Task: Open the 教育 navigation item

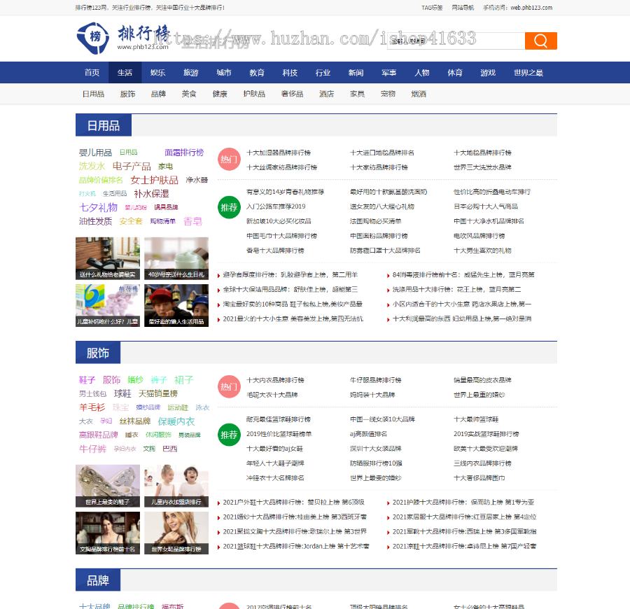Action: tap(257, 73)
